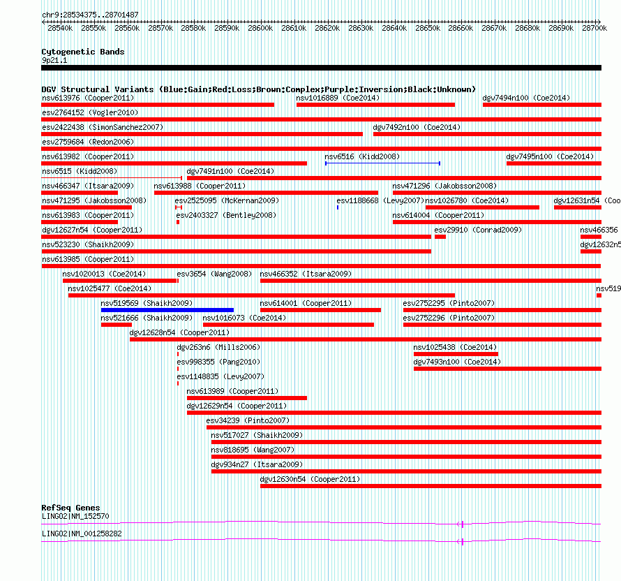621x581 pixels.
Task: Click the DGV Structural Variants track title
Action: 259,89
